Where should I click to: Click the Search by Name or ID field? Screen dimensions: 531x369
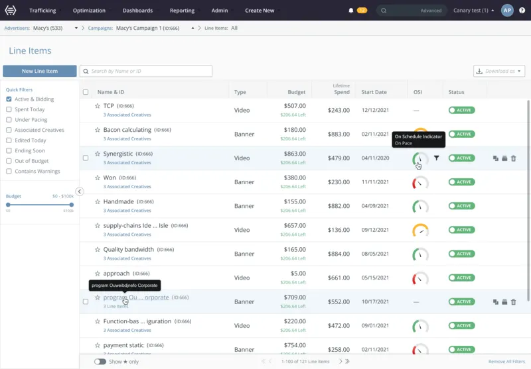point(146,71)
